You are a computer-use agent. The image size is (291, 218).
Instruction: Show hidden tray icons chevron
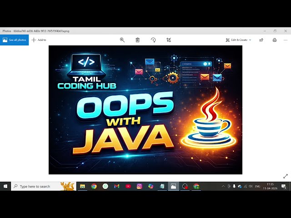223,186
